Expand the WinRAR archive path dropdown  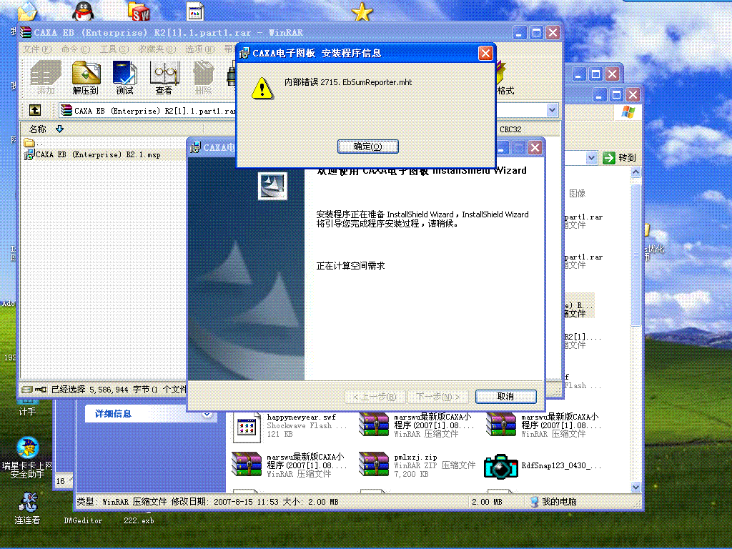click(x=552, y=110)
